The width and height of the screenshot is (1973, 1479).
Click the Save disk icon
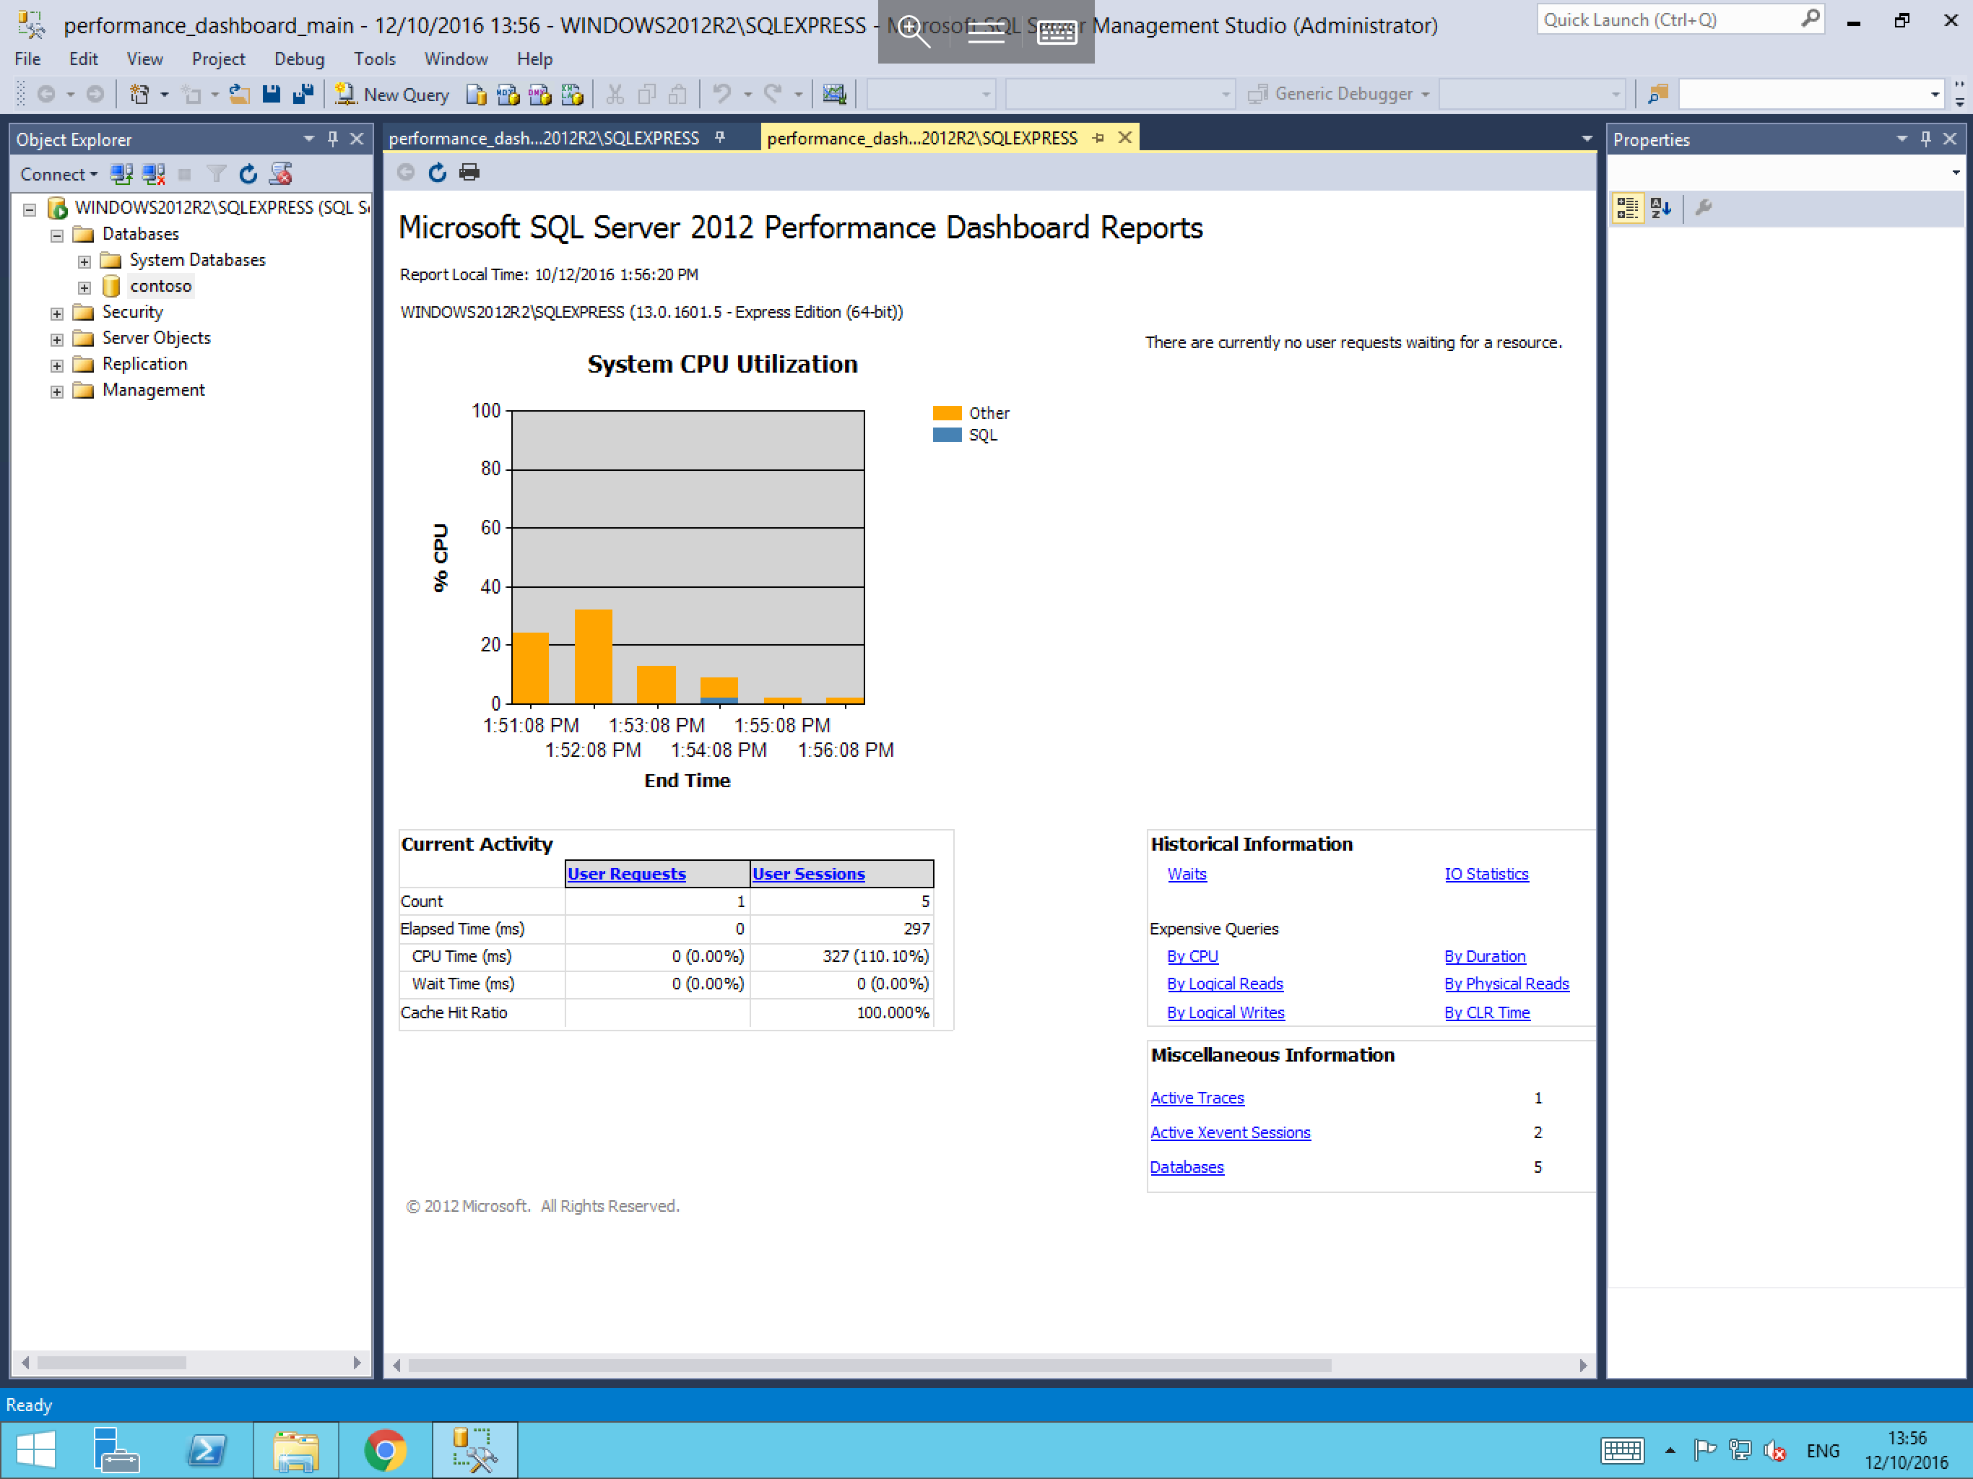tap(271, 95)
